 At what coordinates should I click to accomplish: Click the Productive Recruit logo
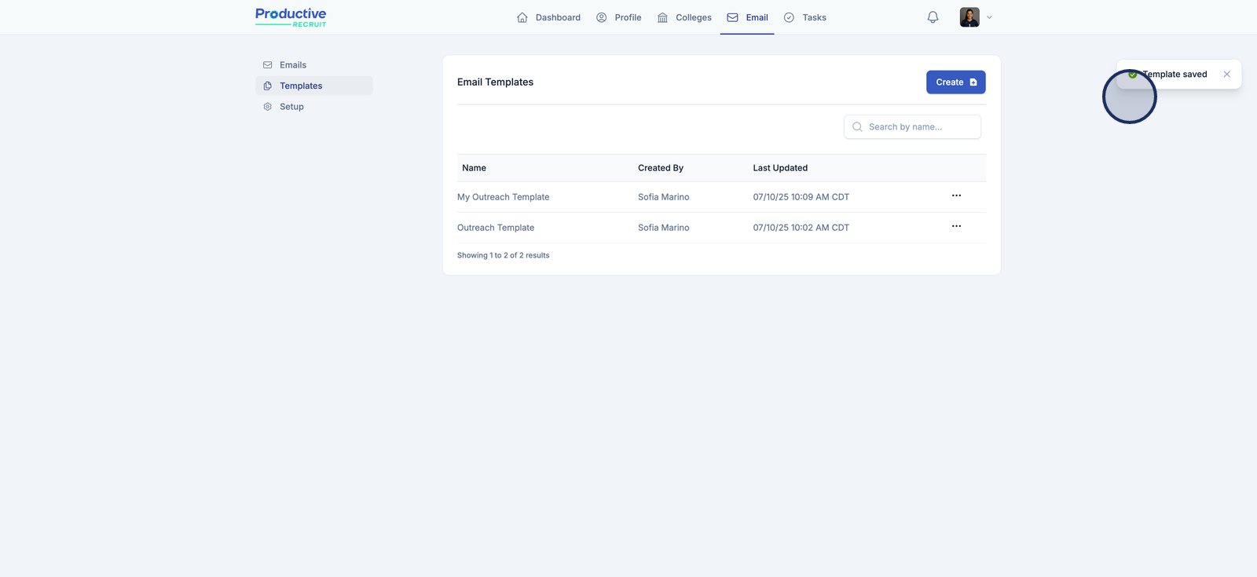pos(291,17)
